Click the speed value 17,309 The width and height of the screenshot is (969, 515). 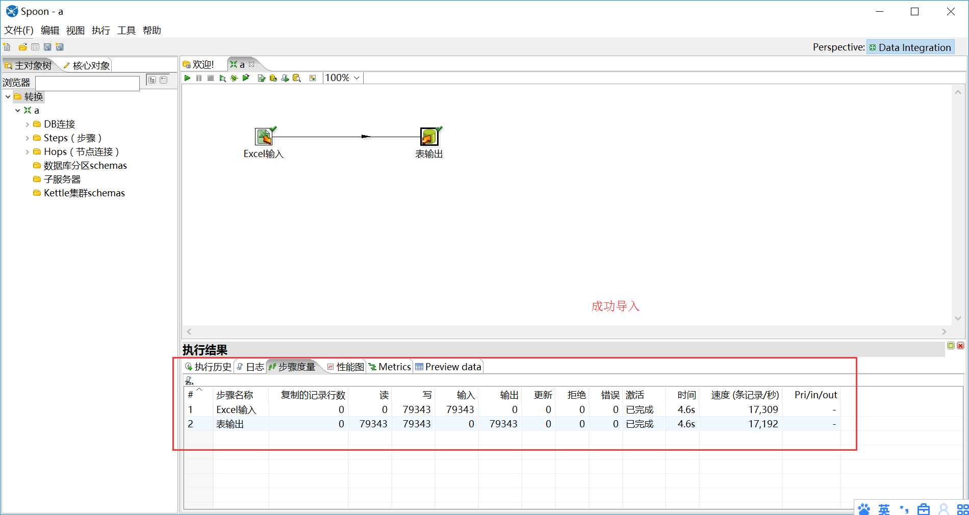(763, 409)
